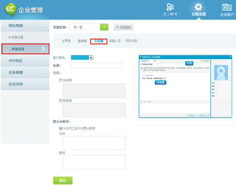Open the 企业账户 icon
This screenshot has height=185, width=236.
[227, 10]
